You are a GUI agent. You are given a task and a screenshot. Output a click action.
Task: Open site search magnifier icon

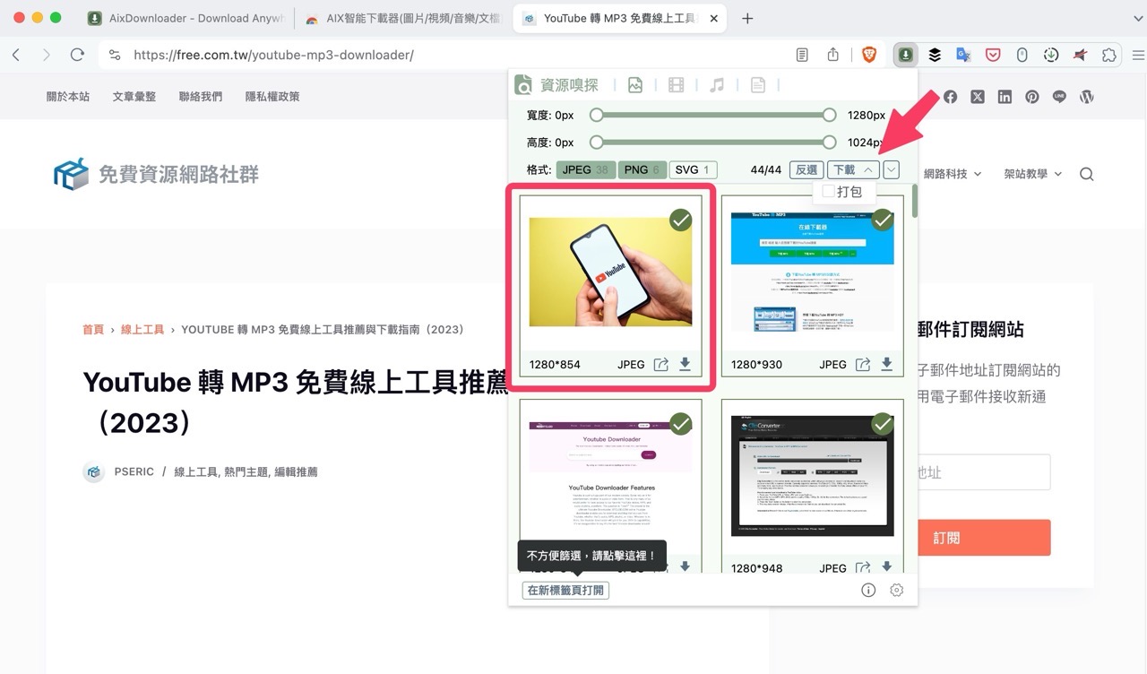point(1087,174)
